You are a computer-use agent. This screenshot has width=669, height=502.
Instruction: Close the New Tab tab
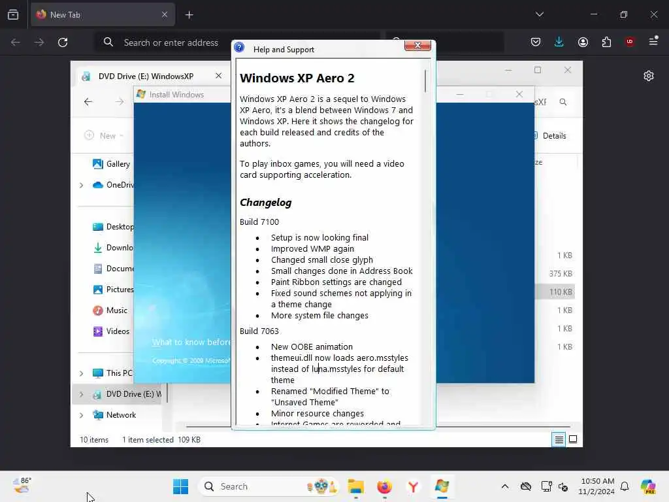pos(165,14)
